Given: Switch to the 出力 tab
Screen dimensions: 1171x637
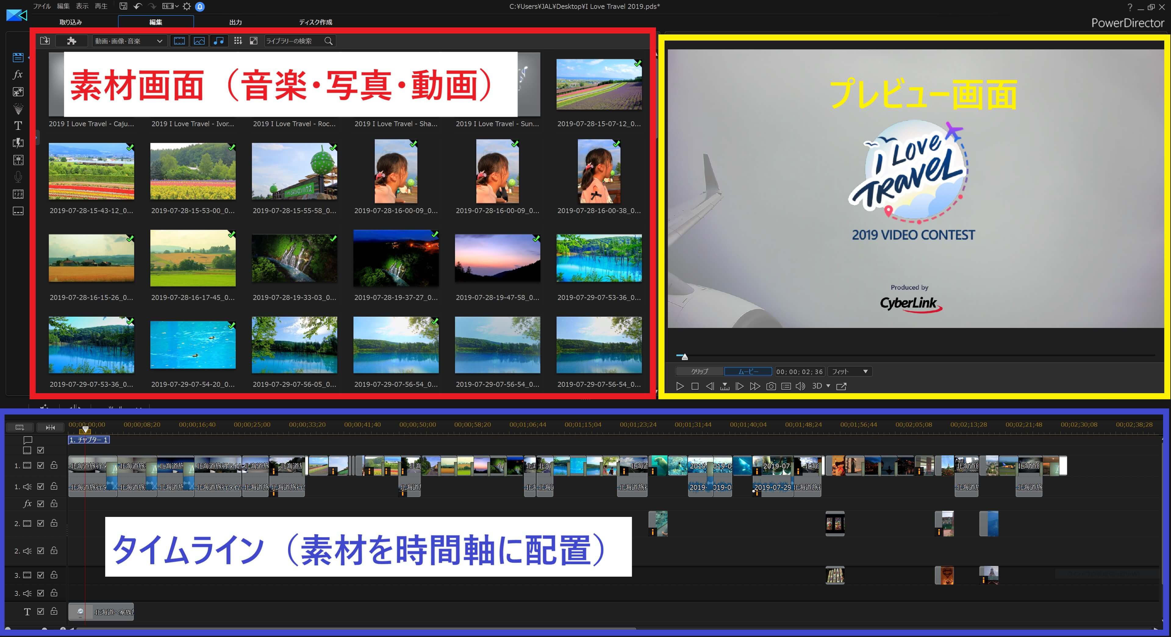Looking at the screenshot, I should click(x=235, y=22).
